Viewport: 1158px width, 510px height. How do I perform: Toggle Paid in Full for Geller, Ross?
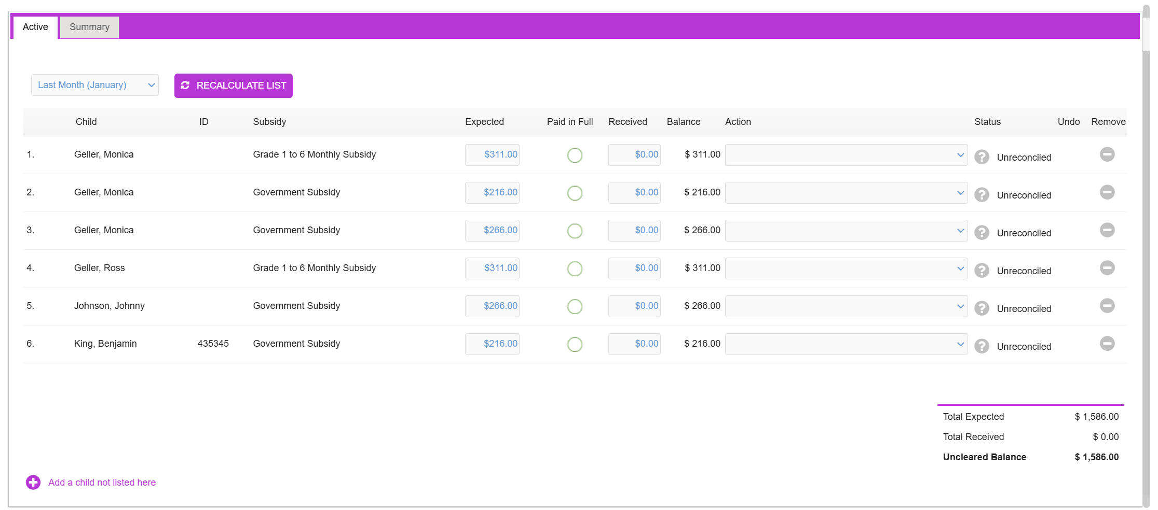tap(575, 268)
